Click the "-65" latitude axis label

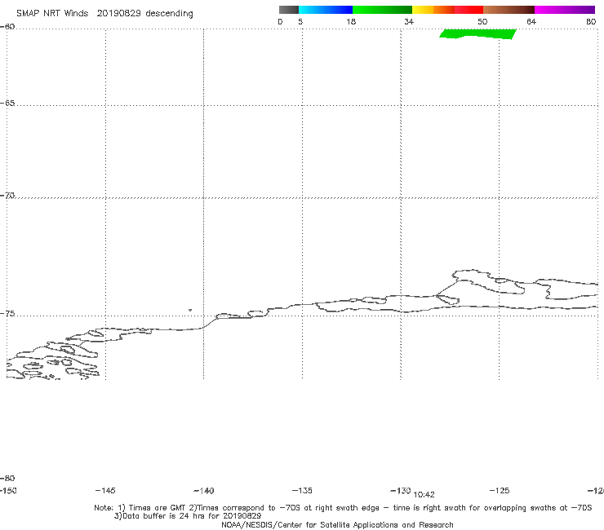coord(7,104)
